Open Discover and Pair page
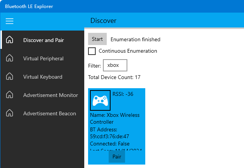Viewport: 244px width, 168px height. tap(42, 40)
